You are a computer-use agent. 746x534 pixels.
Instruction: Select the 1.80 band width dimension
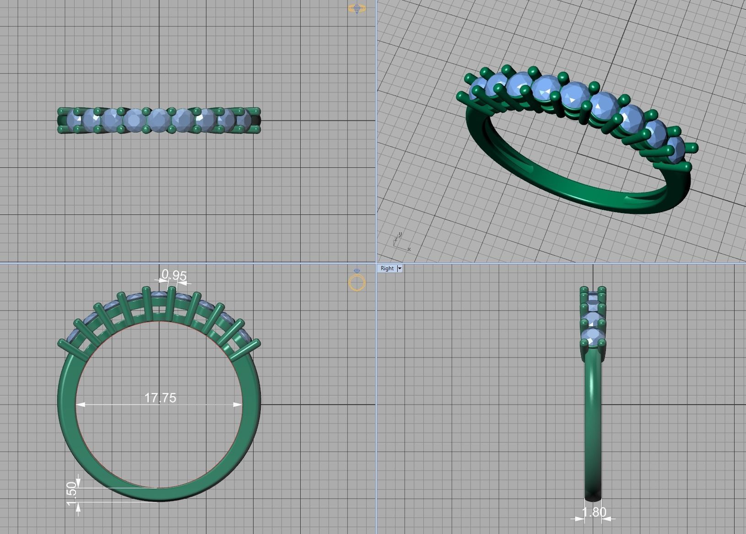[x=594, y=512]
